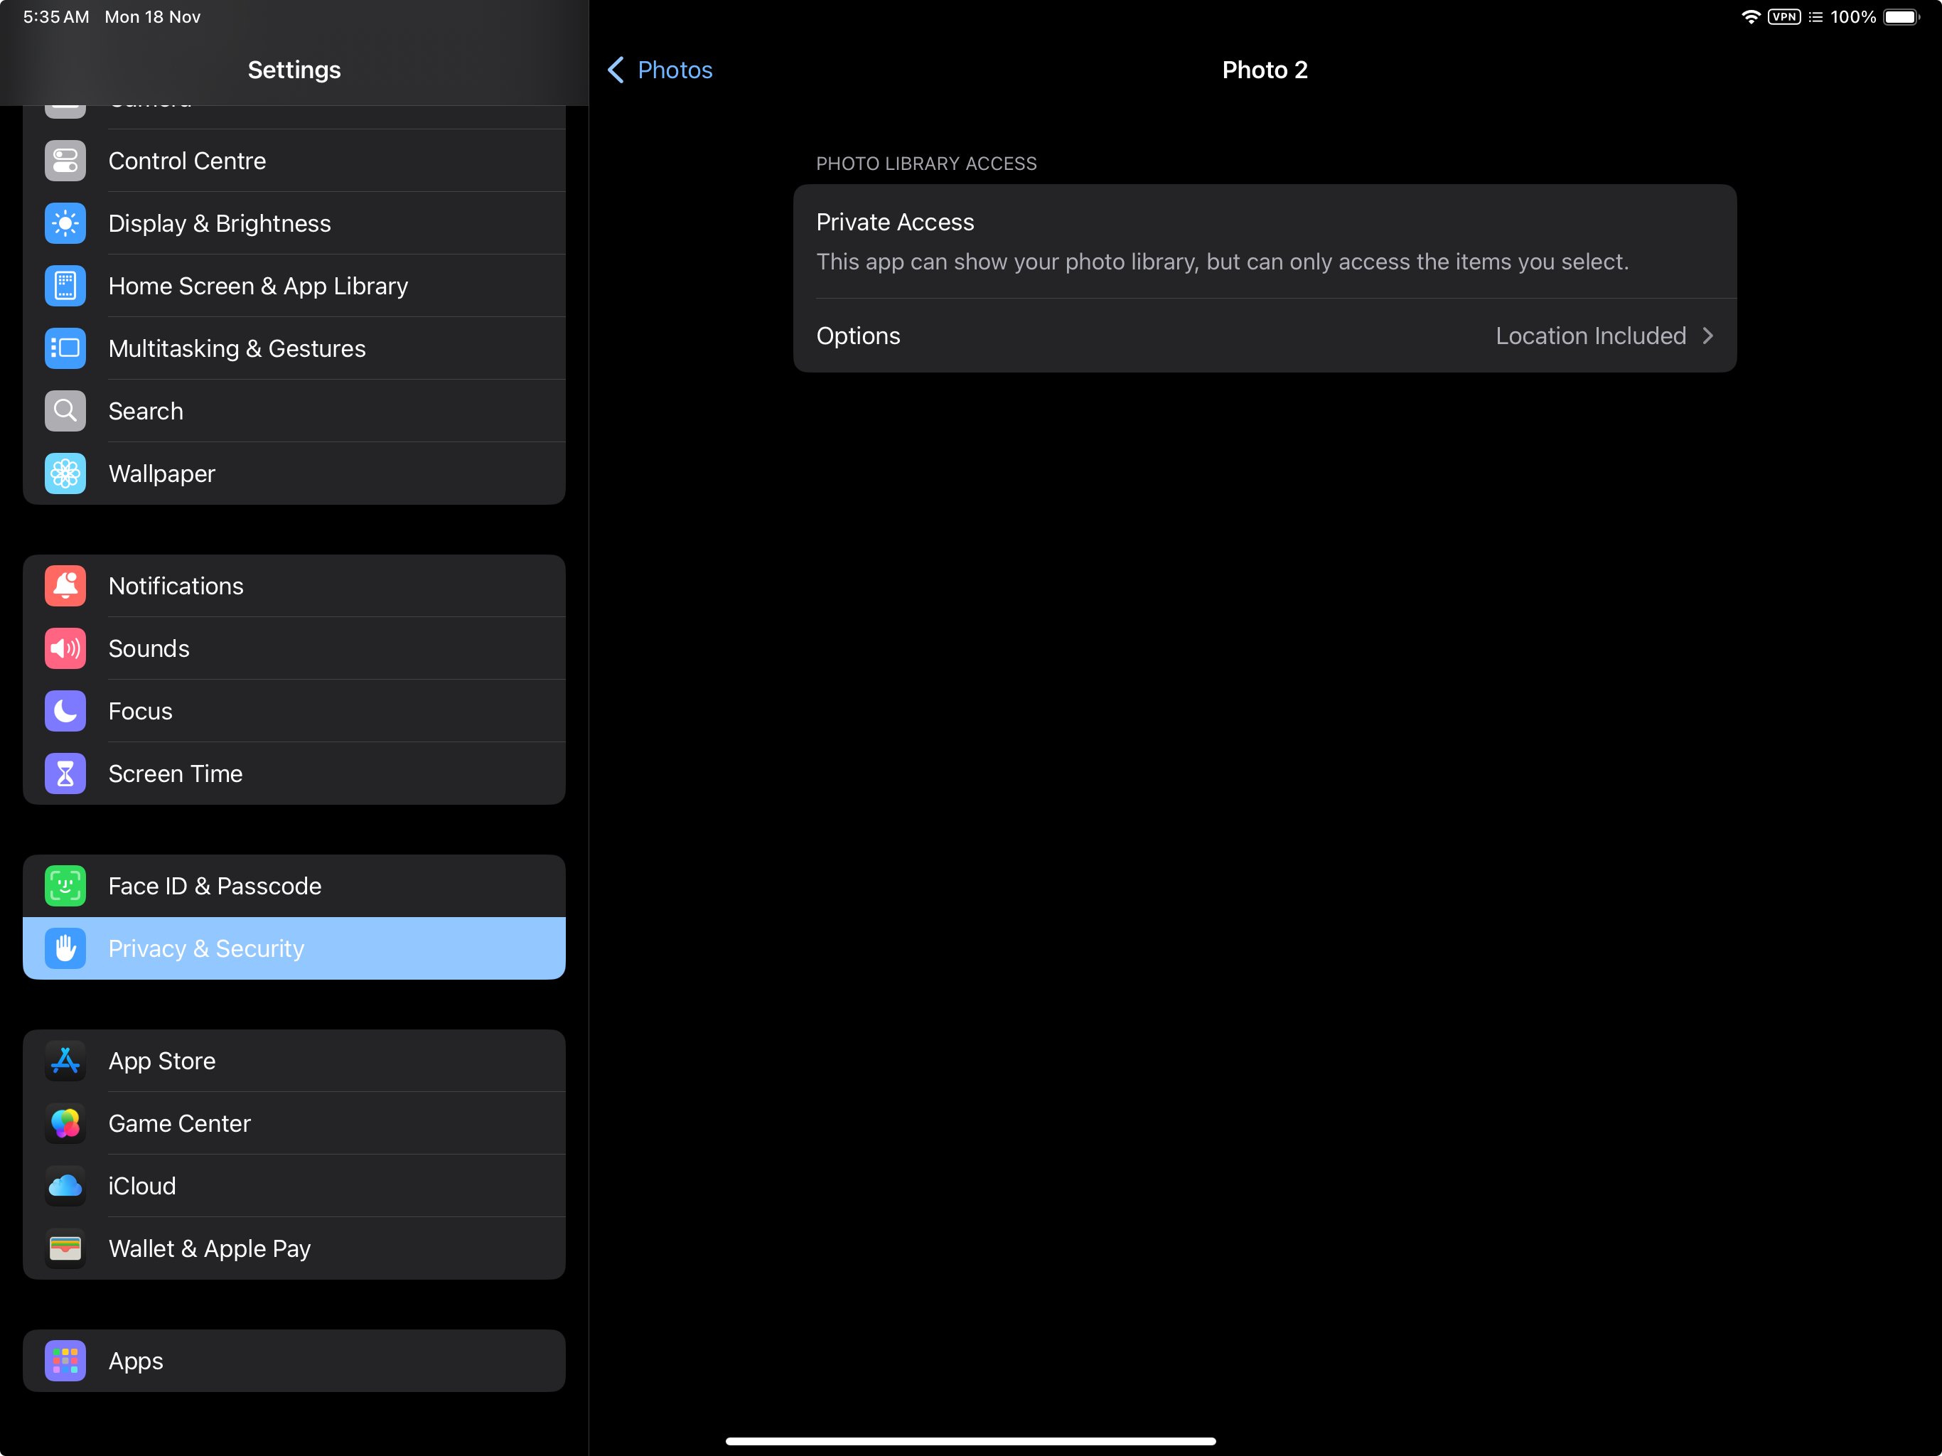The width and height of the screenshot is (1942, 1456).
Task: Expand Options chevron for Location Included
Action: (1707, 336)
